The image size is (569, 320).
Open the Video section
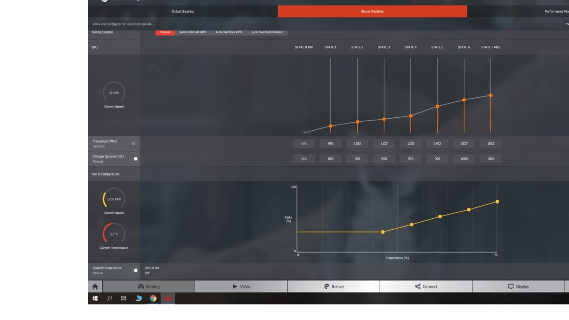click(x=241, y=287)
